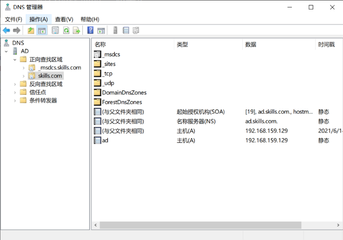Expand the _msdcs.skills.com zone
The image size is (343, 240).
pyautogui.click(x=23, y=68)
